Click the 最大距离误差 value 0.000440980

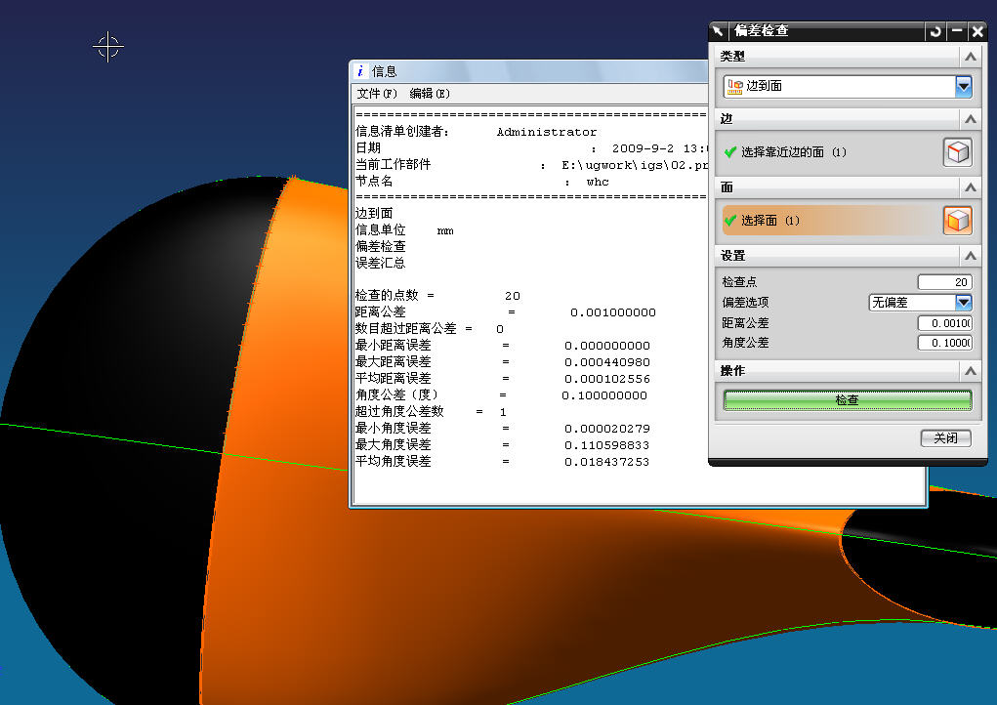pyautogui.click(x=607, y=362)
